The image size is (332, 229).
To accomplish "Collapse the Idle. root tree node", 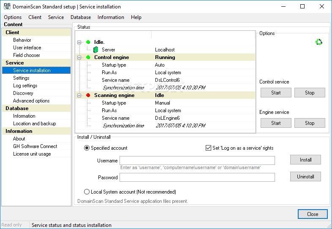I will [x=79, y=42].
